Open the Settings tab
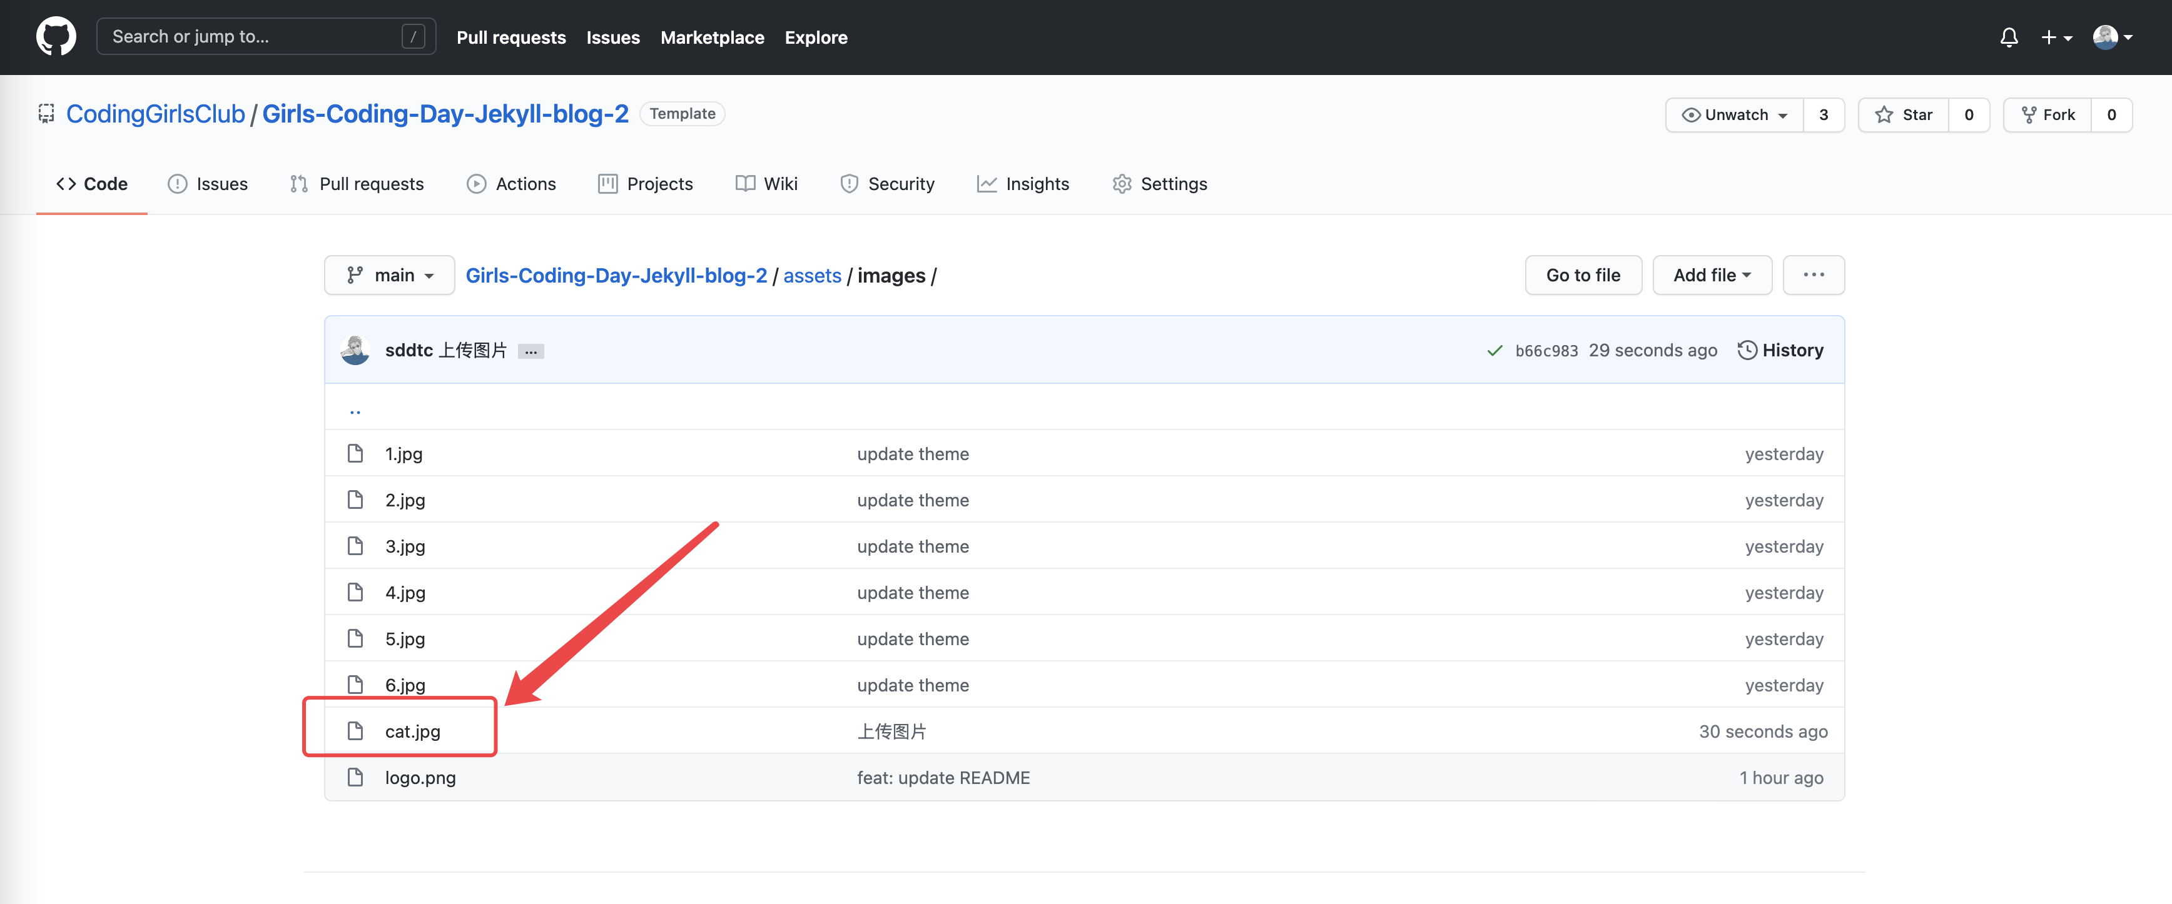This screenshot has width=2172, height=904. [x=1159, y=184]
